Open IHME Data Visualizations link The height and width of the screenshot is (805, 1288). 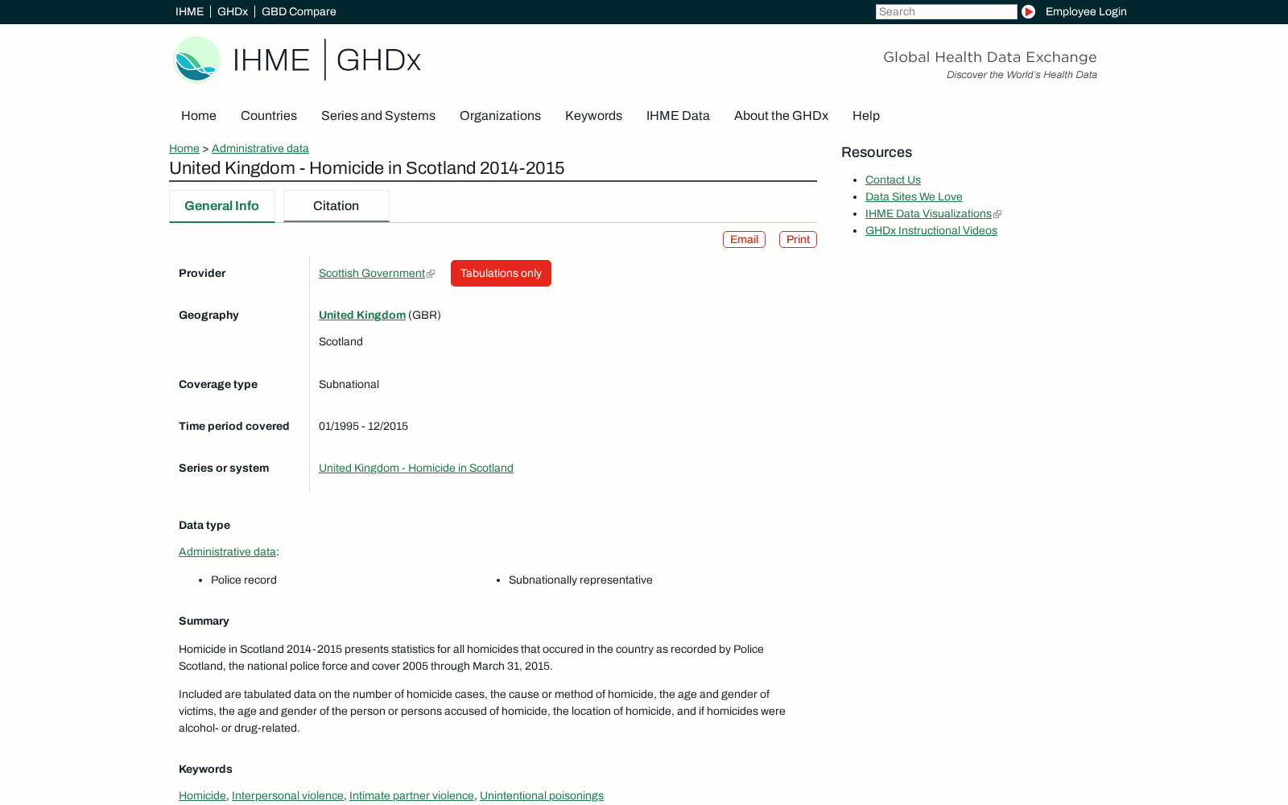[928, 213]
